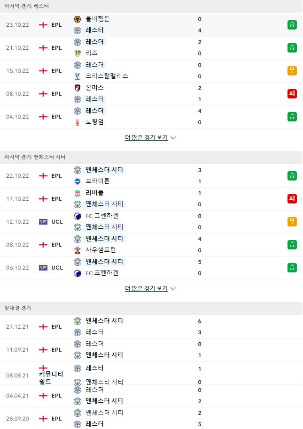Click the Brighton club crest icon
Screen dimensions: 303x429
coord(78,181)
